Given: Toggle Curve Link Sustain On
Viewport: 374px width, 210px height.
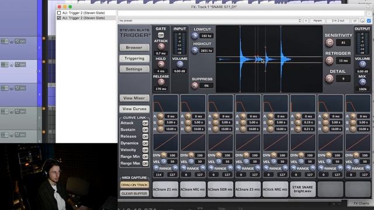Looking at the screenshot, I should [145, 129].
